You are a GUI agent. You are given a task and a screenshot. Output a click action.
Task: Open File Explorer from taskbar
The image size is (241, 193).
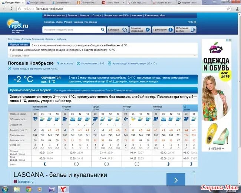tap(17, 189)
